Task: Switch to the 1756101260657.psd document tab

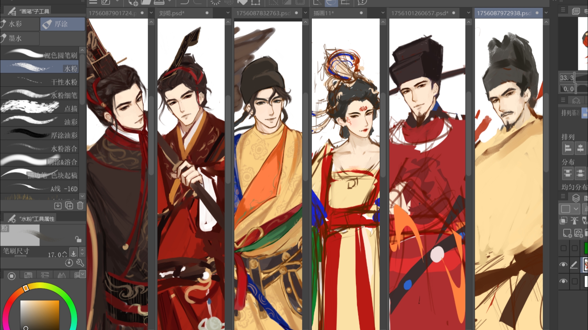Action: click(x=424, y=13)
